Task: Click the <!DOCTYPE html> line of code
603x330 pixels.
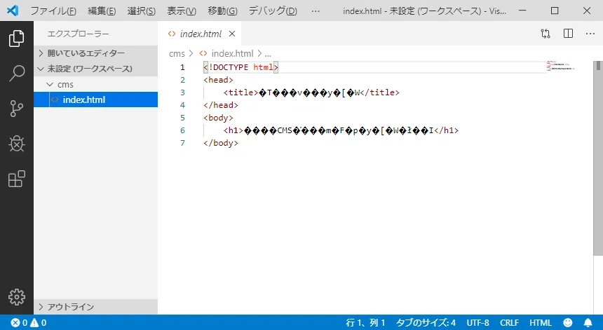Action: [240, 67]
